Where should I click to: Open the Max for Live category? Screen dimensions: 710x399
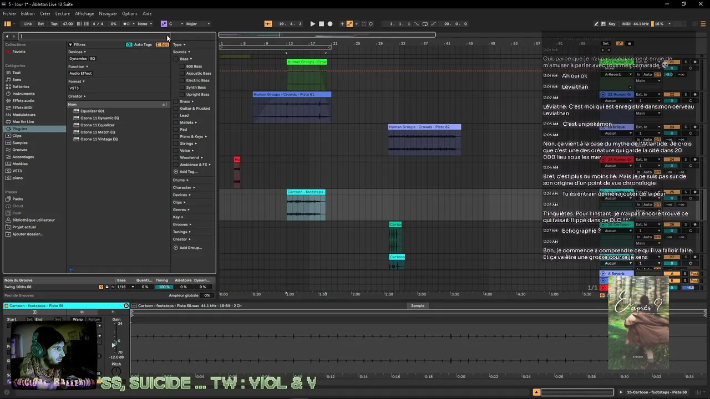click(x=23, y=121)
